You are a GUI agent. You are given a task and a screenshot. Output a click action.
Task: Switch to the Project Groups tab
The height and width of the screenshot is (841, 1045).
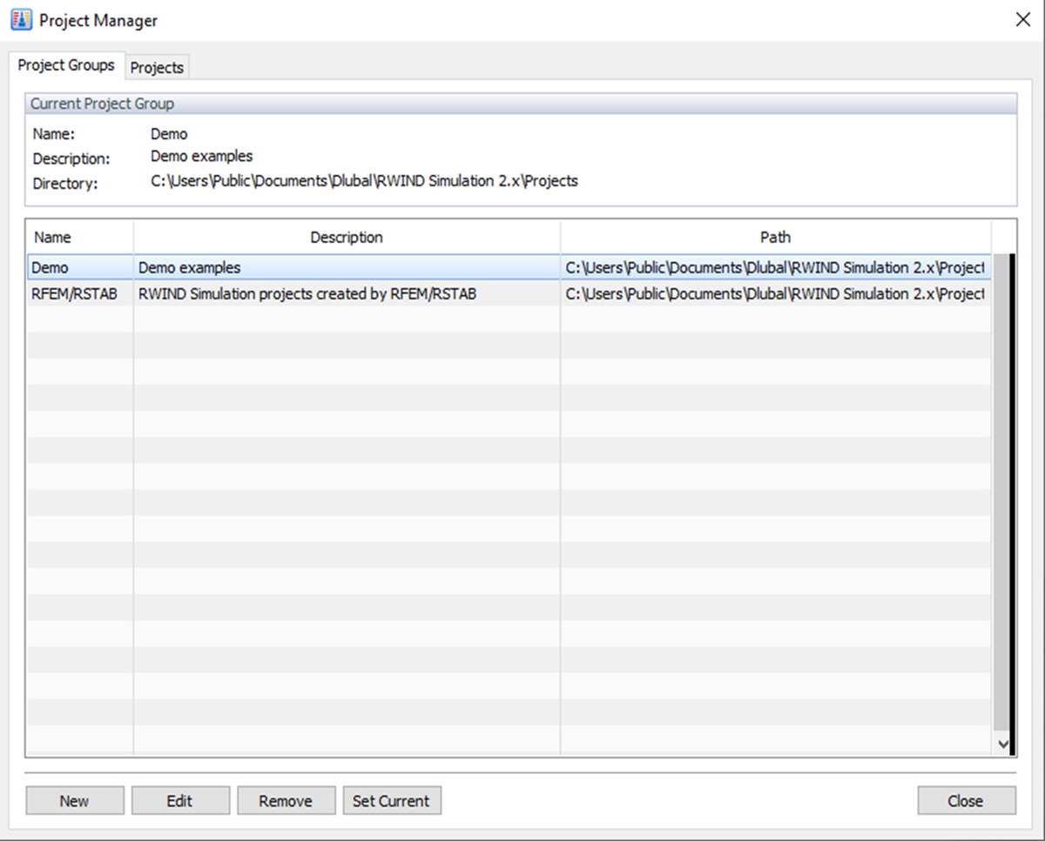[66, 64]
